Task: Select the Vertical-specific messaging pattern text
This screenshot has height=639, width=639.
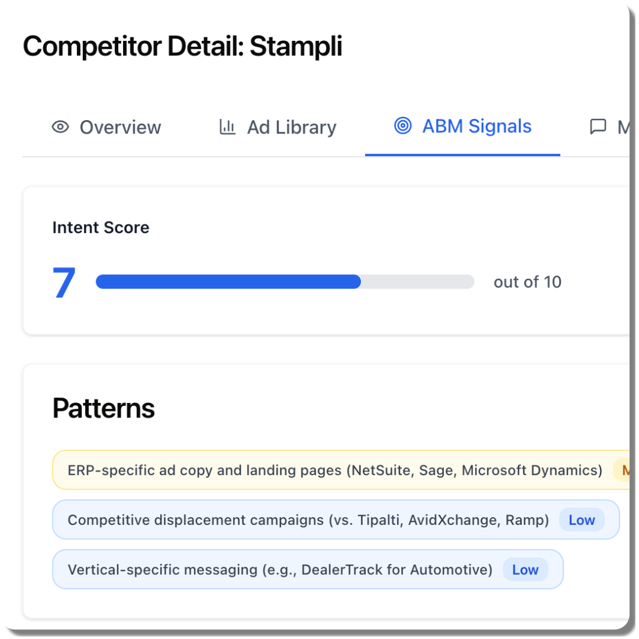Action: pos(280,570)
